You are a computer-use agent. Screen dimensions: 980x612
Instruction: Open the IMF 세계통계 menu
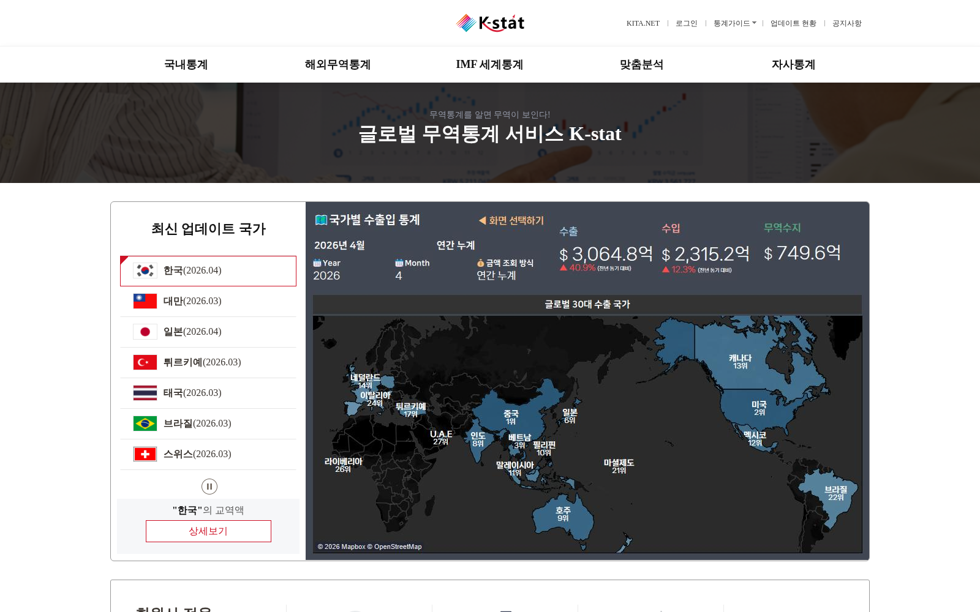point(489,64)
